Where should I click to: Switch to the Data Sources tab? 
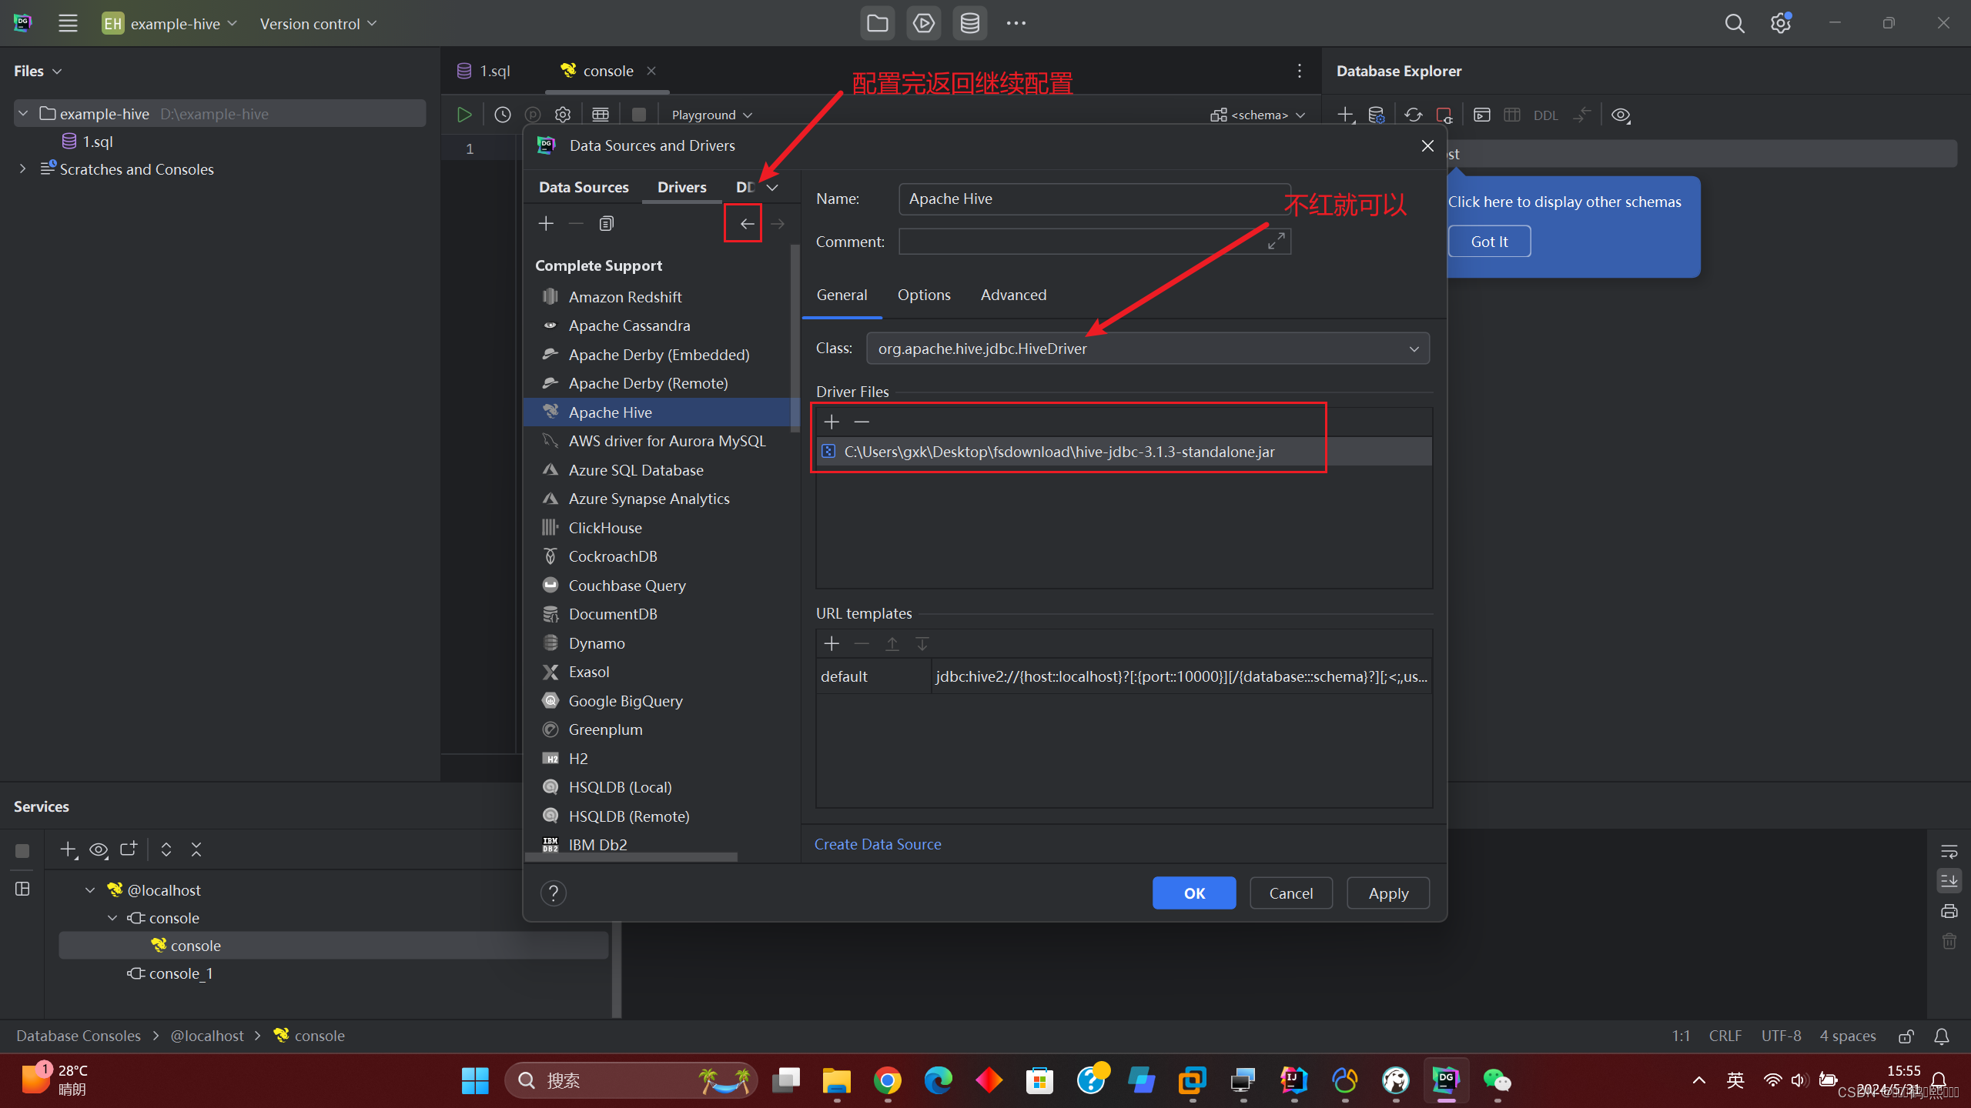[x=584, y=187]
